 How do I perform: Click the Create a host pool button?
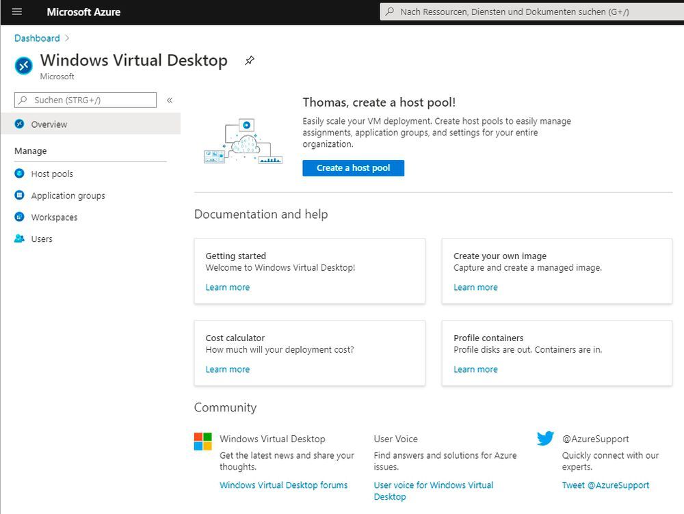[353, 167]
